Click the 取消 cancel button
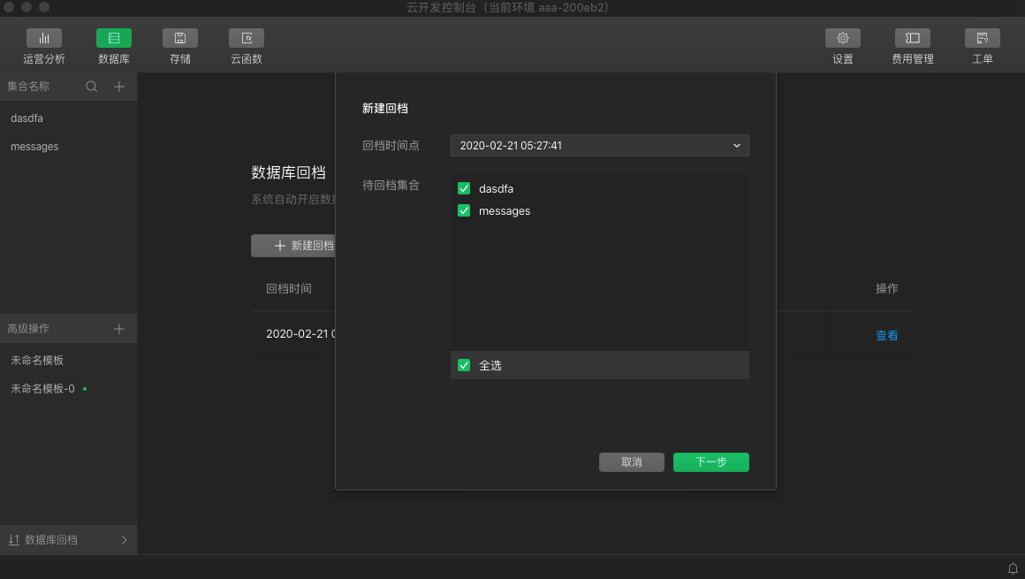This screenshot has width=1025, height=579. pos(631,461)
